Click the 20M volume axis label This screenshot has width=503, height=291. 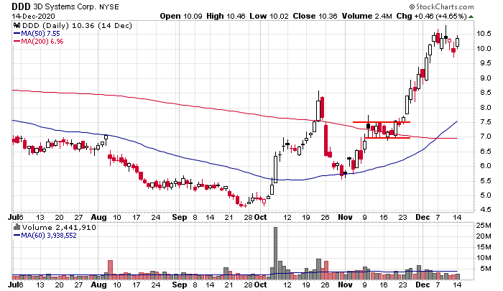(x=484, y=236)
